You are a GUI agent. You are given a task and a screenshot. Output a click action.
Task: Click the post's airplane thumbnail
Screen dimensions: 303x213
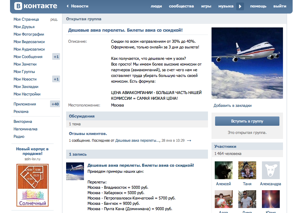[x=75, y=171]
